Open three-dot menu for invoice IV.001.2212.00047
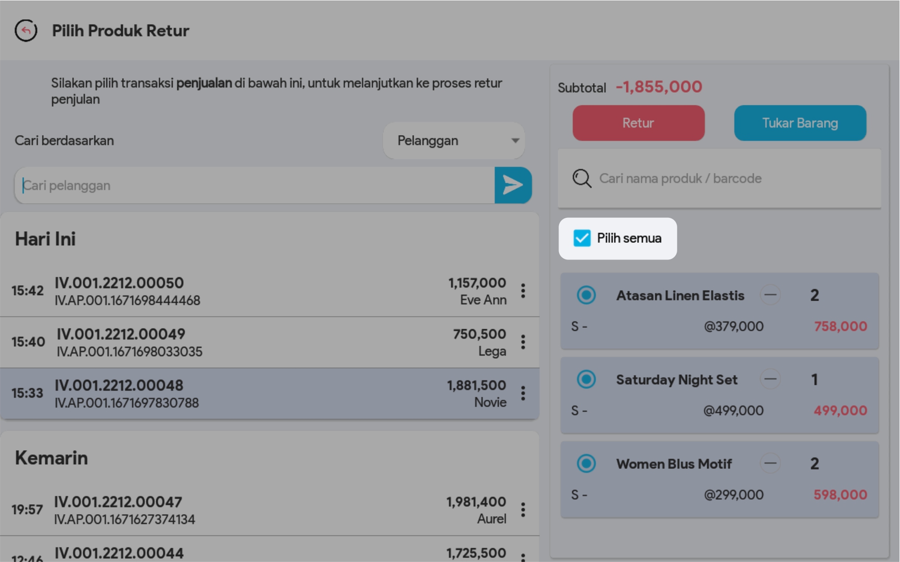The width and height of the screenshot is (900, 562). click(x=523, y=510)
